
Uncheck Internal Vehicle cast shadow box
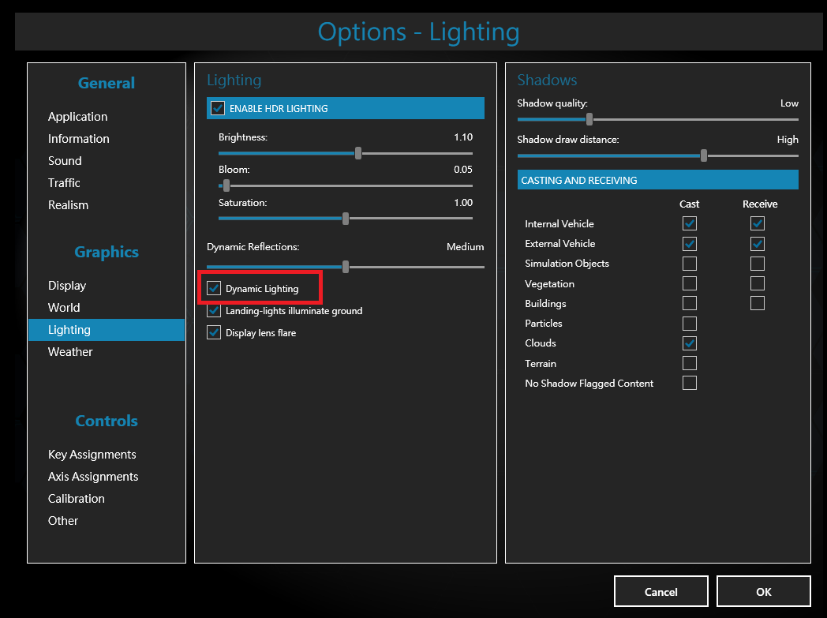click(690, 224)
